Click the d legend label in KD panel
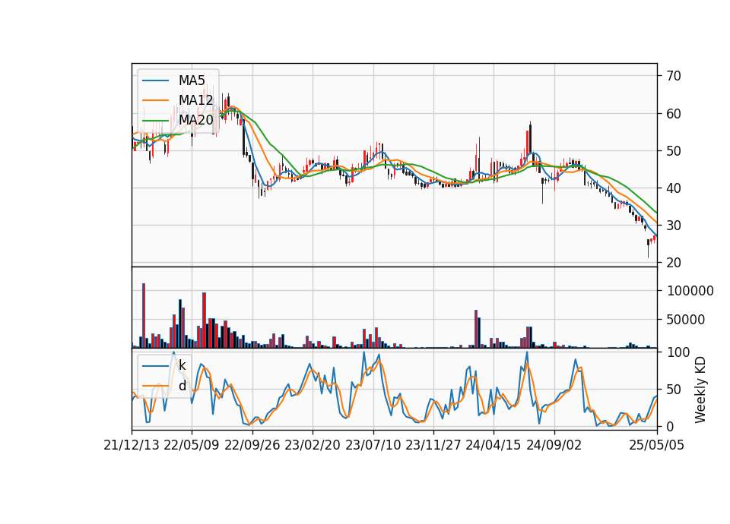 (182, 386)
